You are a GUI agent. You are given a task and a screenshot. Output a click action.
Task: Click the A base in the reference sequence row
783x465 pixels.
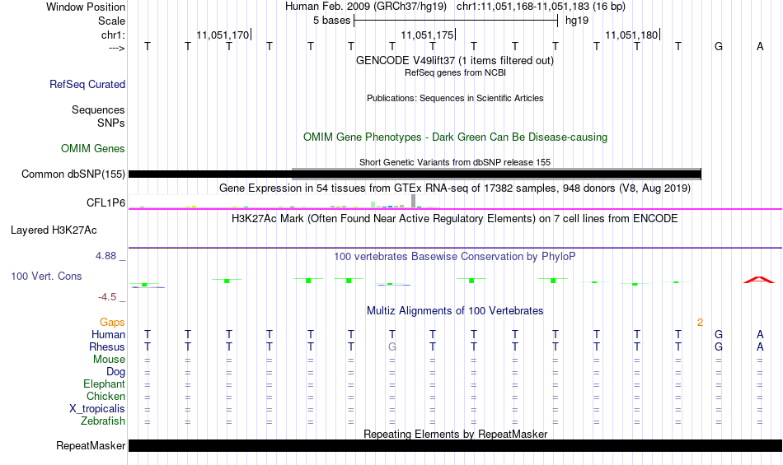760,46
